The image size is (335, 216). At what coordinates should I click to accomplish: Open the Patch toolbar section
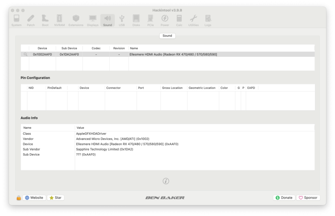click(31, 21)
